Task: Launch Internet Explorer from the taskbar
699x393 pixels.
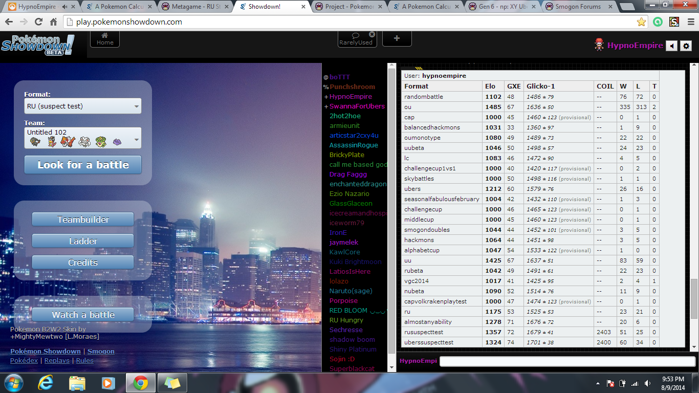Action: coord(46,383)
